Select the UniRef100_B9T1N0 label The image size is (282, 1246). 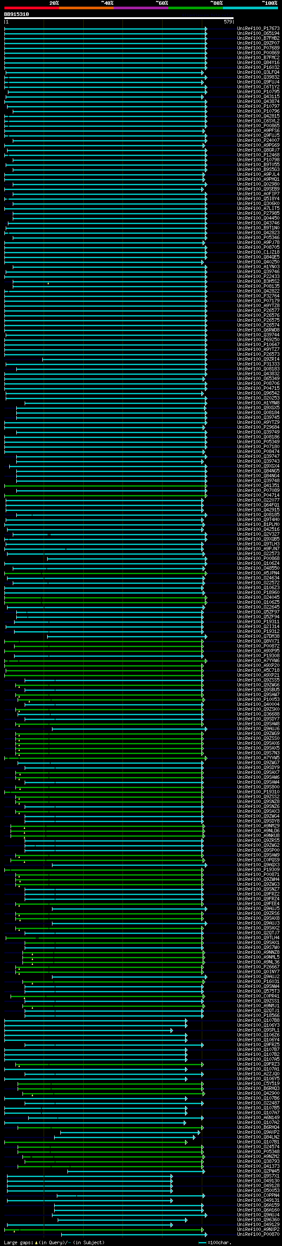(x=258, y=228)
